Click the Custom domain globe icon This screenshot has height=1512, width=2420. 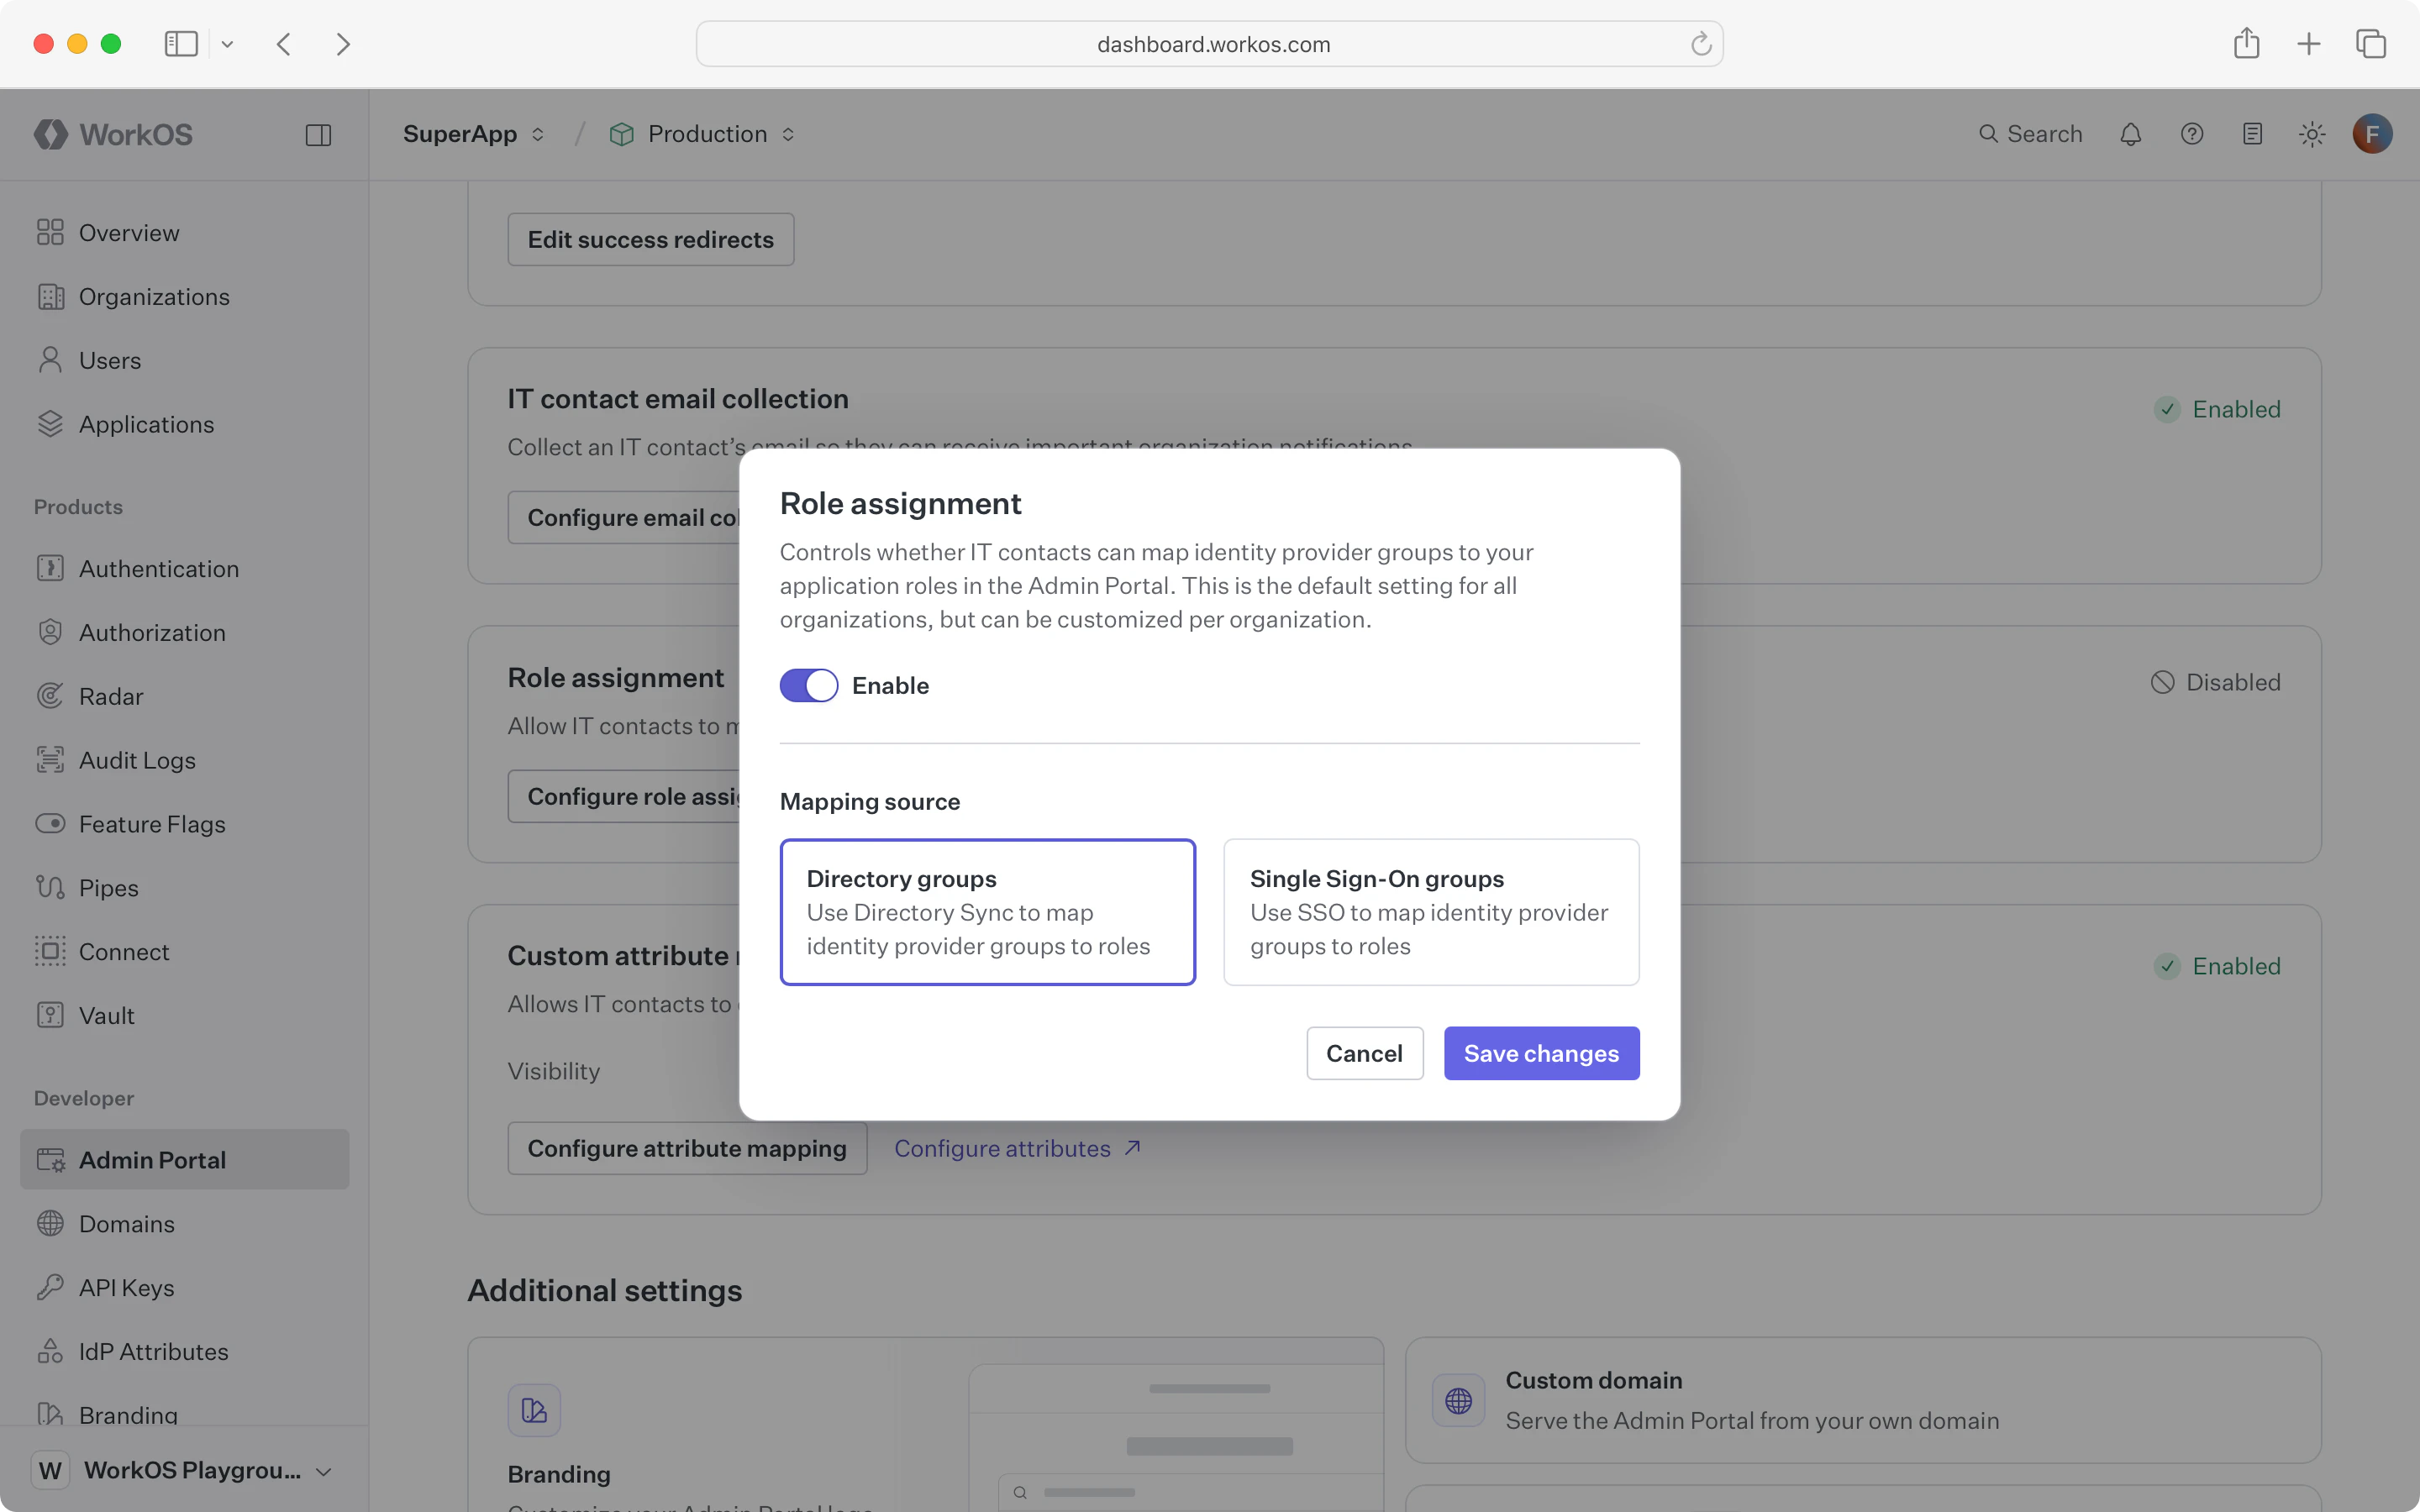click(1458, 1400)
